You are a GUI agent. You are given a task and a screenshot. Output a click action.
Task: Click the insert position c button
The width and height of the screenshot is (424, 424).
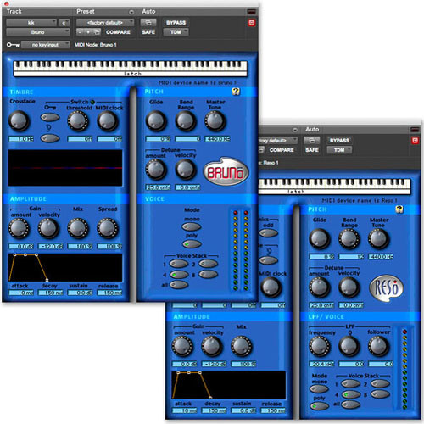(x=64, y=23)
